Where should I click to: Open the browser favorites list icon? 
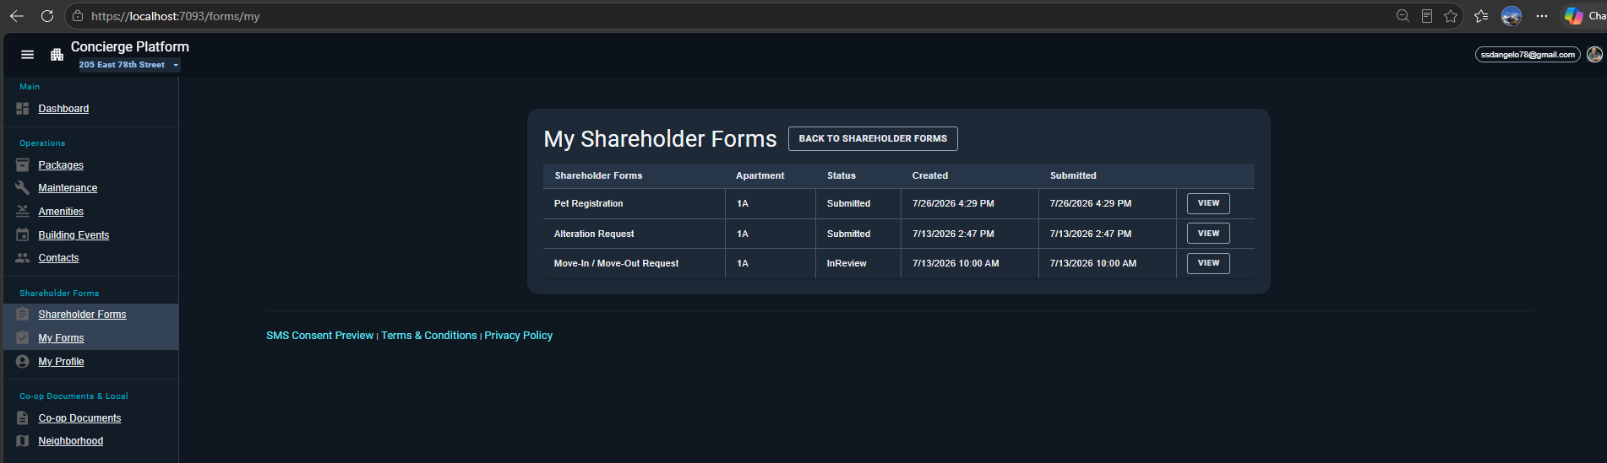[x=1481, y=16]
